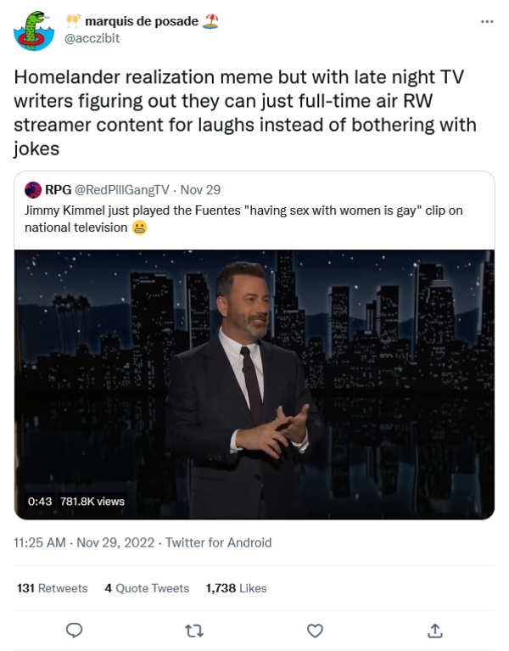Click the RPG quoted tweet avatar
The width and height of the screenshot is (509, 651).
(x=33, y=189)
